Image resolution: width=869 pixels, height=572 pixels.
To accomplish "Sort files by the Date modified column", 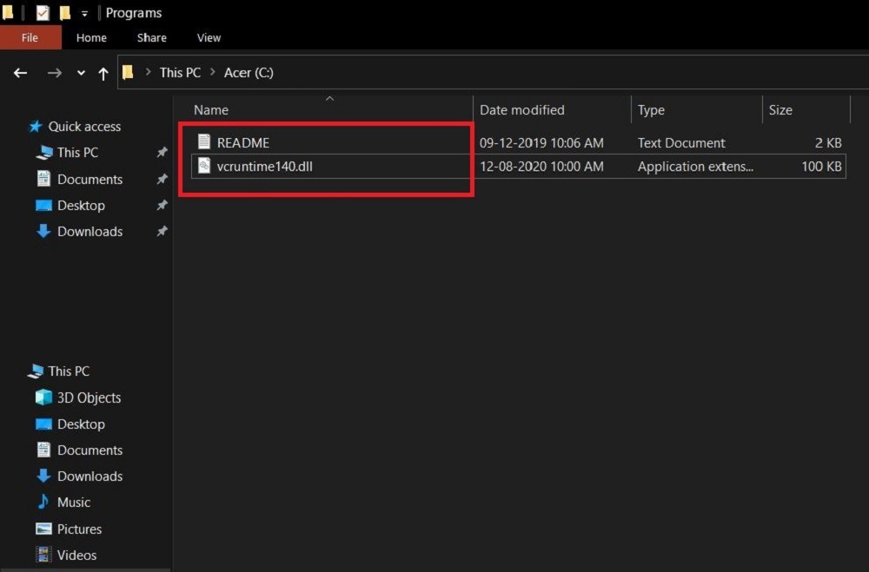I will coord(521,109).
